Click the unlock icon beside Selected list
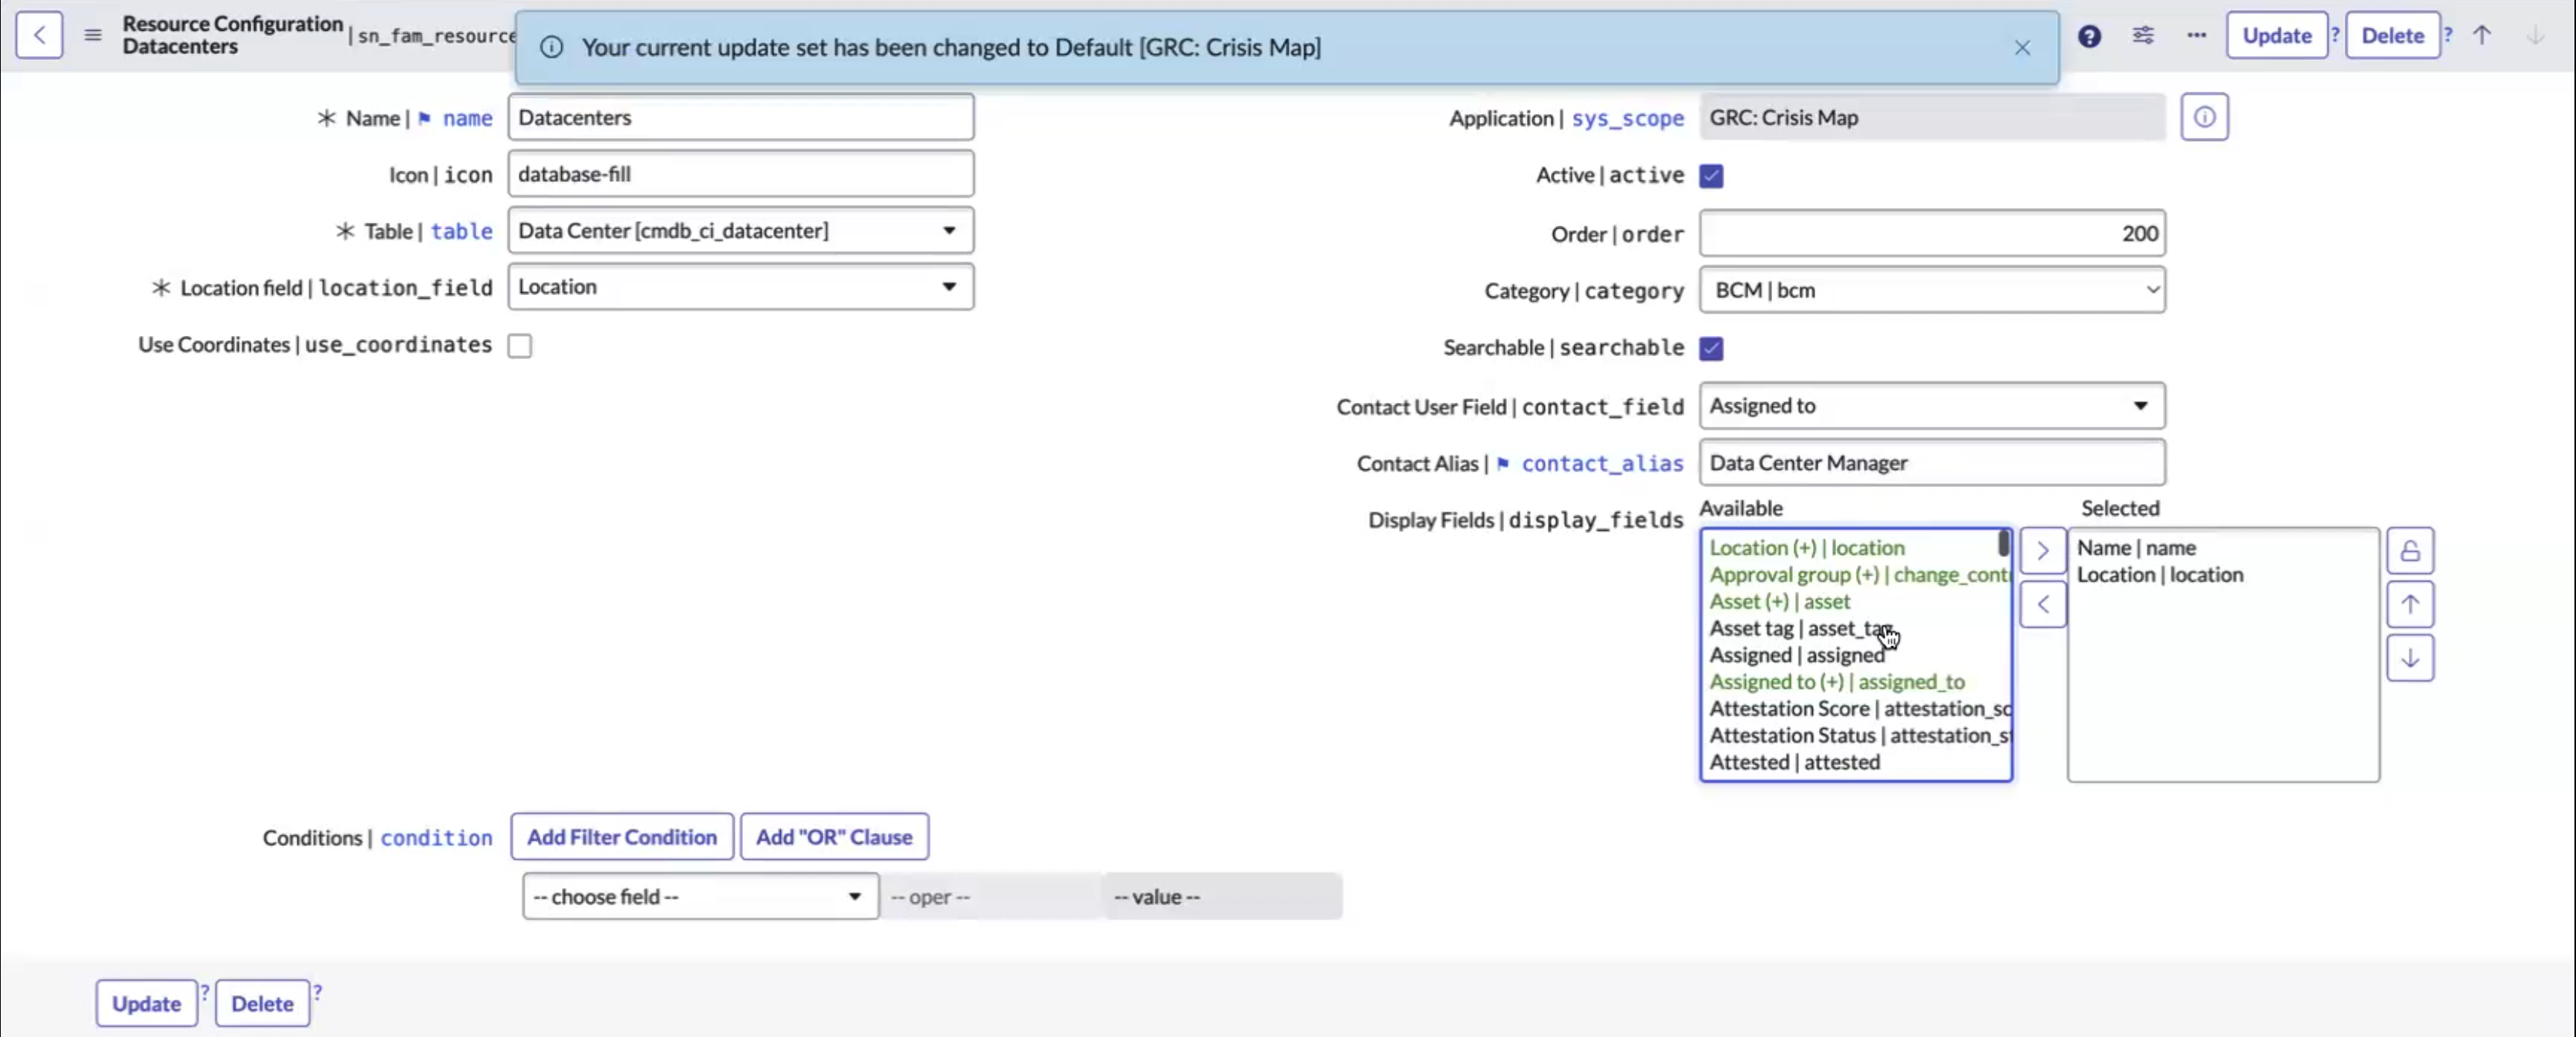 pyautogui.click(x=2410, y=551)
